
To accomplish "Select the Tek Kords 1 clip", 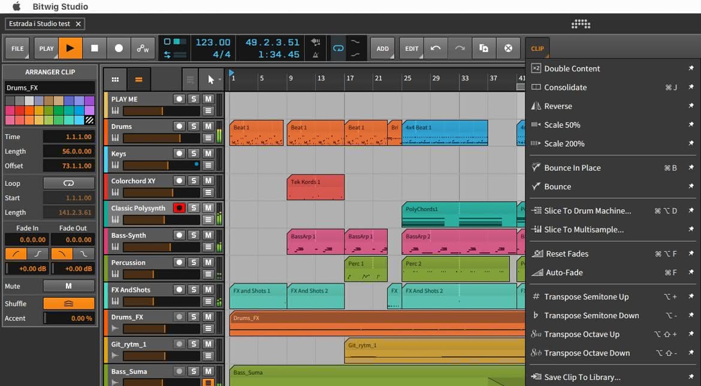I will coord(316,187).
